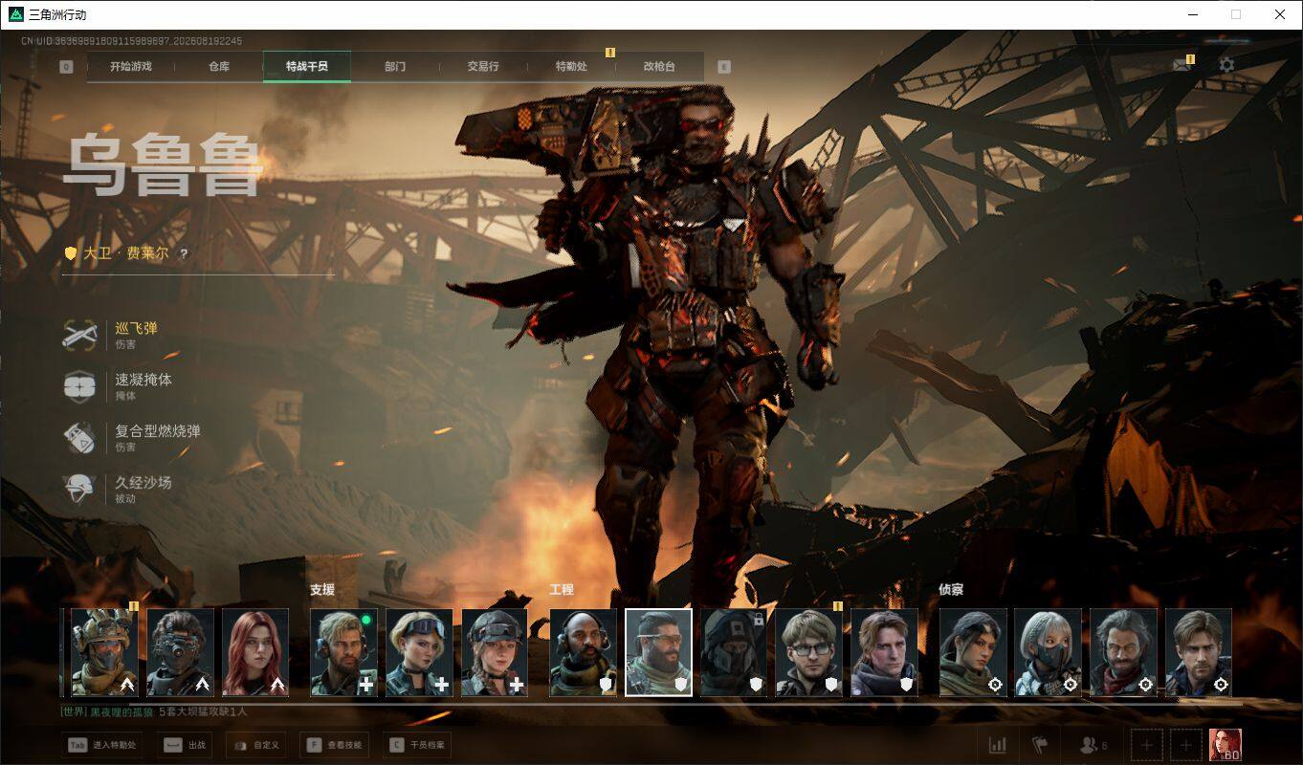The image size is (1303, 765).
Task: Select the locked masked engineer operator portrait
Action: (x=734, y=652)
